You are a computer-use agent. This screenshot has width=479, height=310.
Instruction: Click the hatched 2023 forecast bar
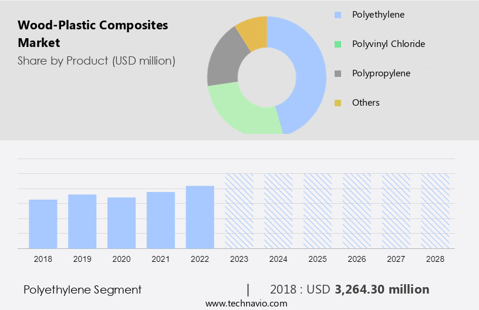point(239,211)
